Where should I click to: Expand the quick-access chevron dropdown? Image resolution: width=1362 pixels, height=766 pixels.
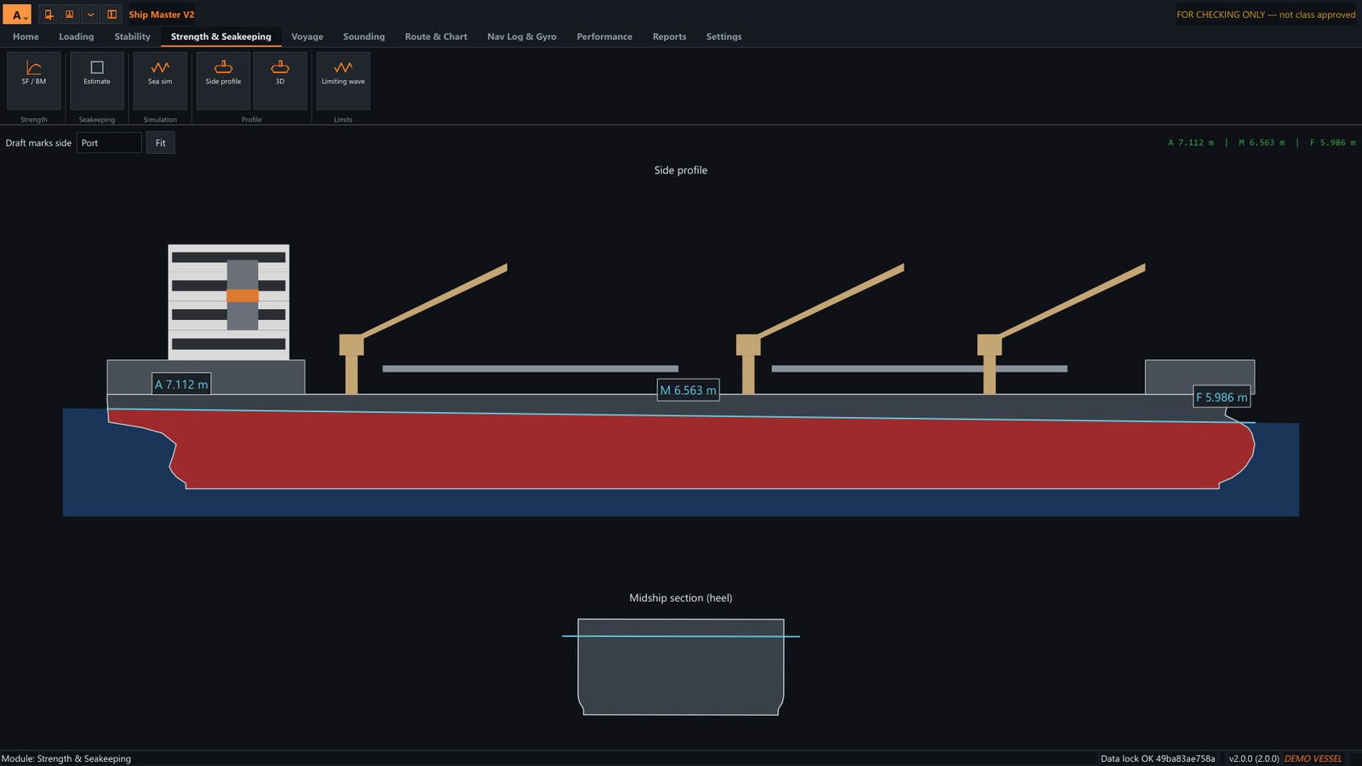(x=90, y=14)
